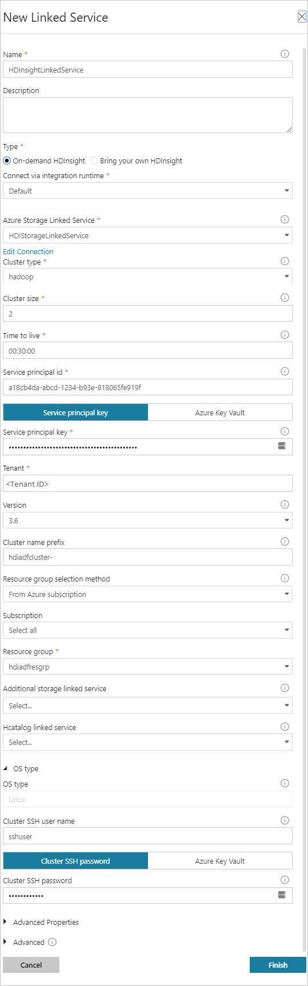Image resolution: width=308 pixels, height=986 pixels.
Task: Click reveal icon in Cluster SSH password field
Action: pyautogui.click(x=282, y=895)
